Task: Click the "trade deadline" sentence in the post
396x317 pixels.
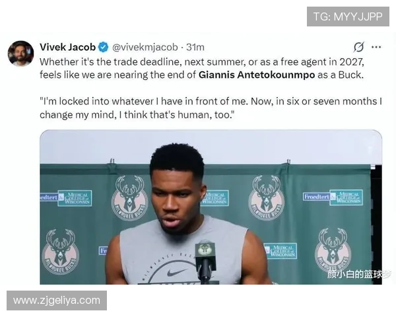Action: point(202,68)
